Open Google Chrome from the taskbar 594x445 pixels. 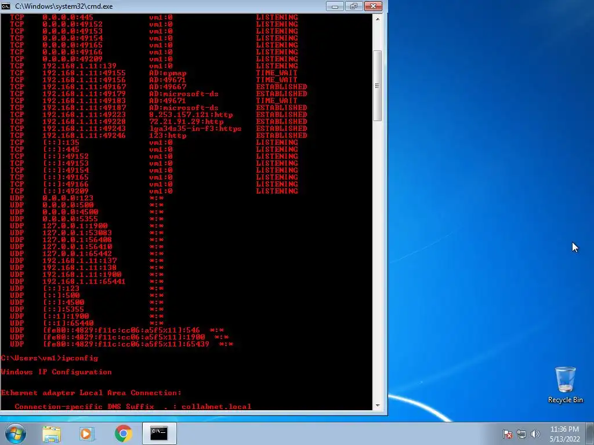(123, 433)
